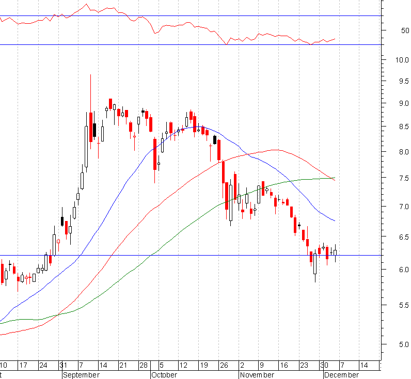Click the 6.5 price axis label

[x=404, y=237]
